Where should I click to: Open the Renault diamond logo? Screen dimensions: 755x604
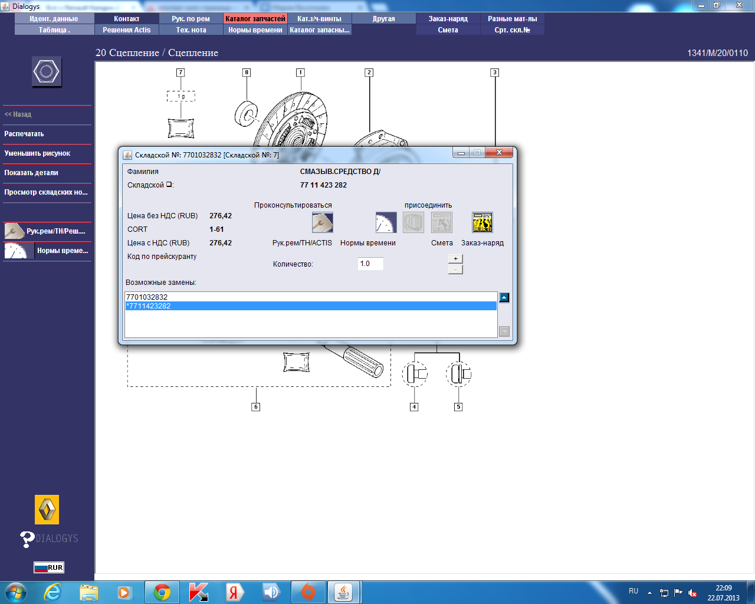coord(47,510)
